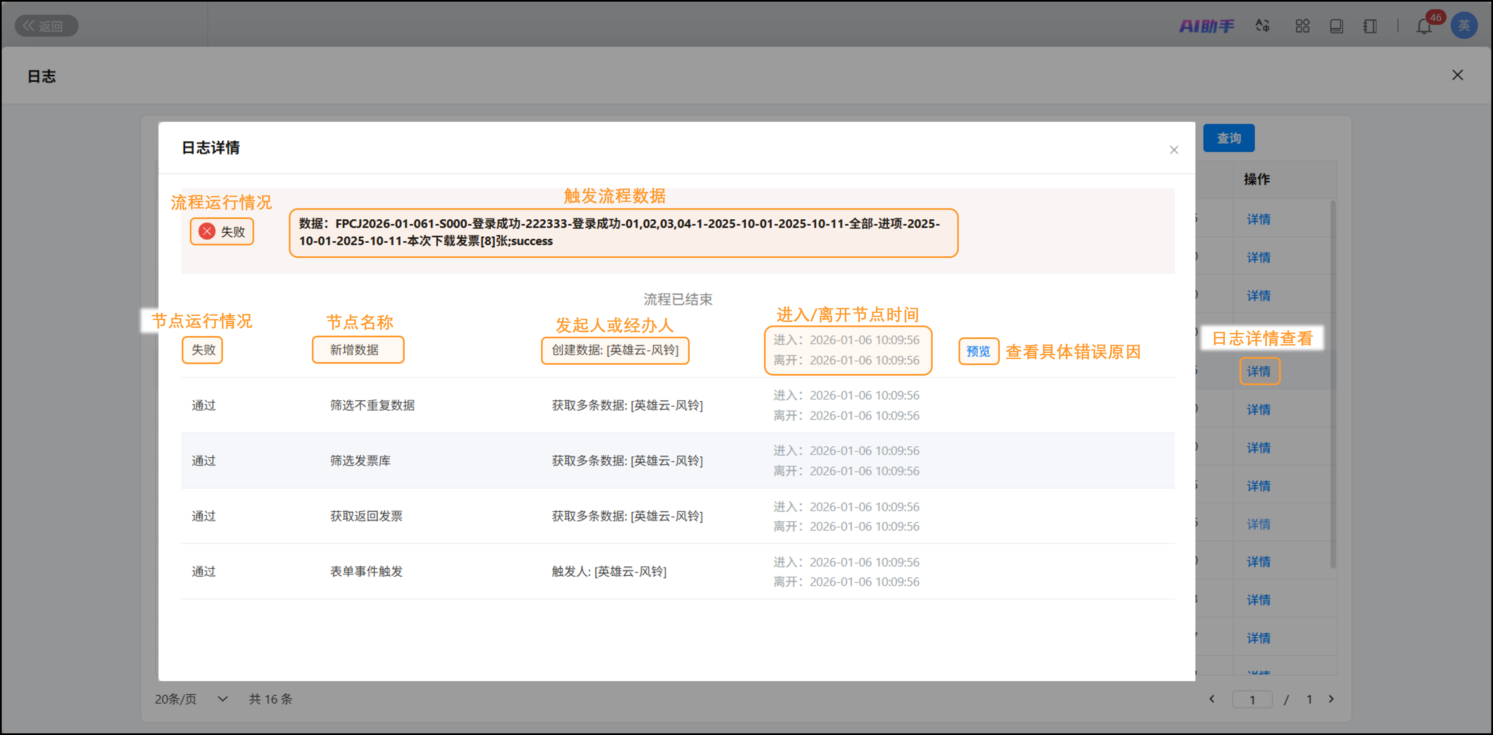Open notifications bell with 46 badge
Image resolution: width=1493 pixels, height=735 pixels.
tap(1424, 26)
